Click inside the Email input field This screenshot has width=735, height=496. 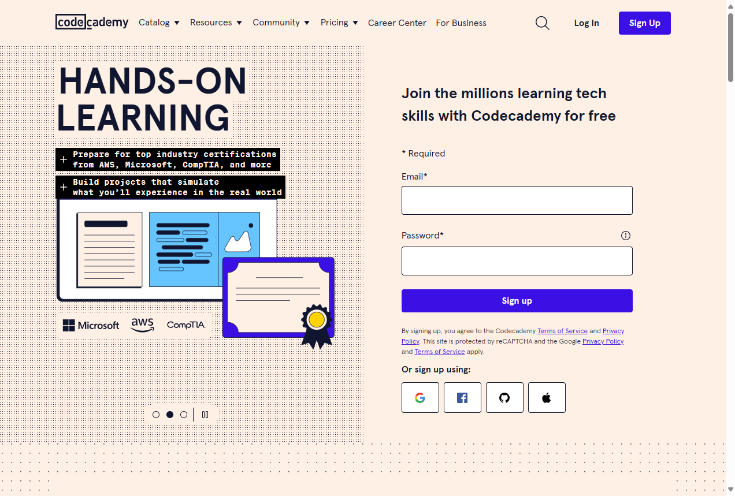[517, 200]
